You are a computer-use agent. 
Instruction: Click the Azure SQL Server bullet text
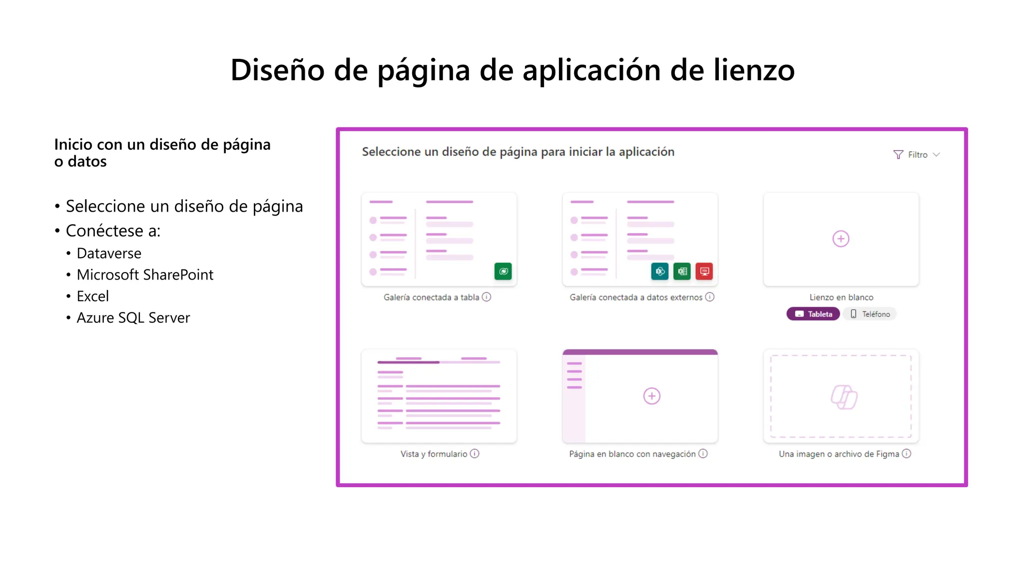pyautogui.click(x=133, y=318)
